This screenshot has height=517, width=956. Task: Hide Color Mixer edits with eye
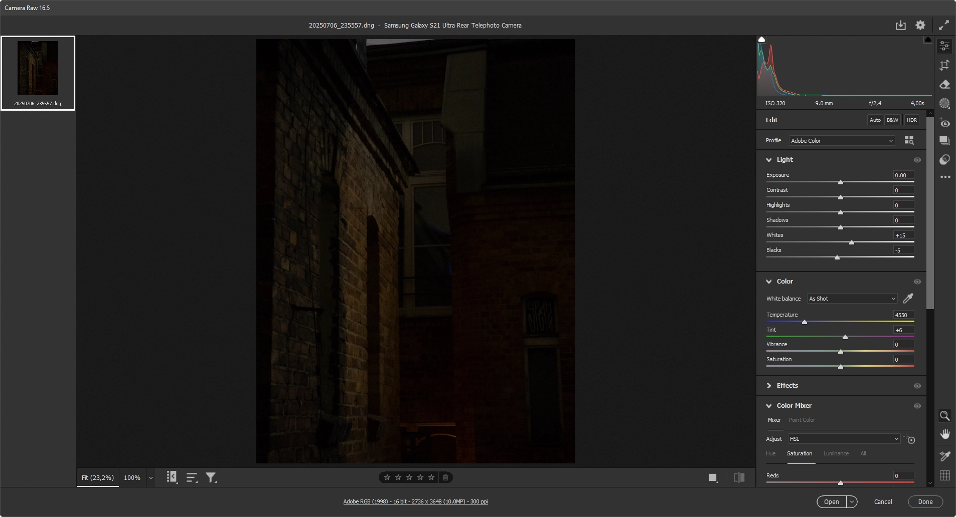tap(917, 406)
